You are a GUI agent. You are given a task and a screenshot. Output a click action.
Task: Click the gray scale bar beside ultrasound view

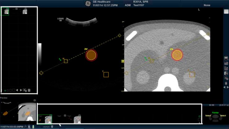(x=40, y=50)
